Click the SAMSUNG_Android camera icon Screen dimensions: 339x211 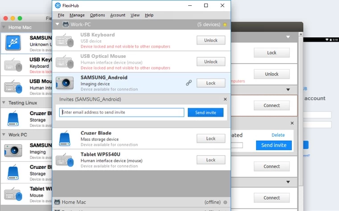65,83
